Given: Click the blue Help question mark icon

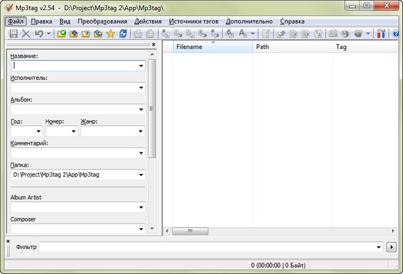Looking at the screenshot, I should click(396, 34).
